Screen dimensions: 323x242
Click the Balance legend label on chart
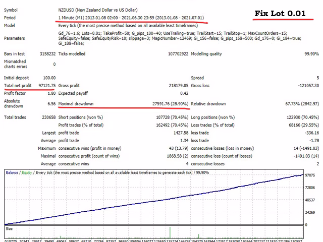click(12, 172)
